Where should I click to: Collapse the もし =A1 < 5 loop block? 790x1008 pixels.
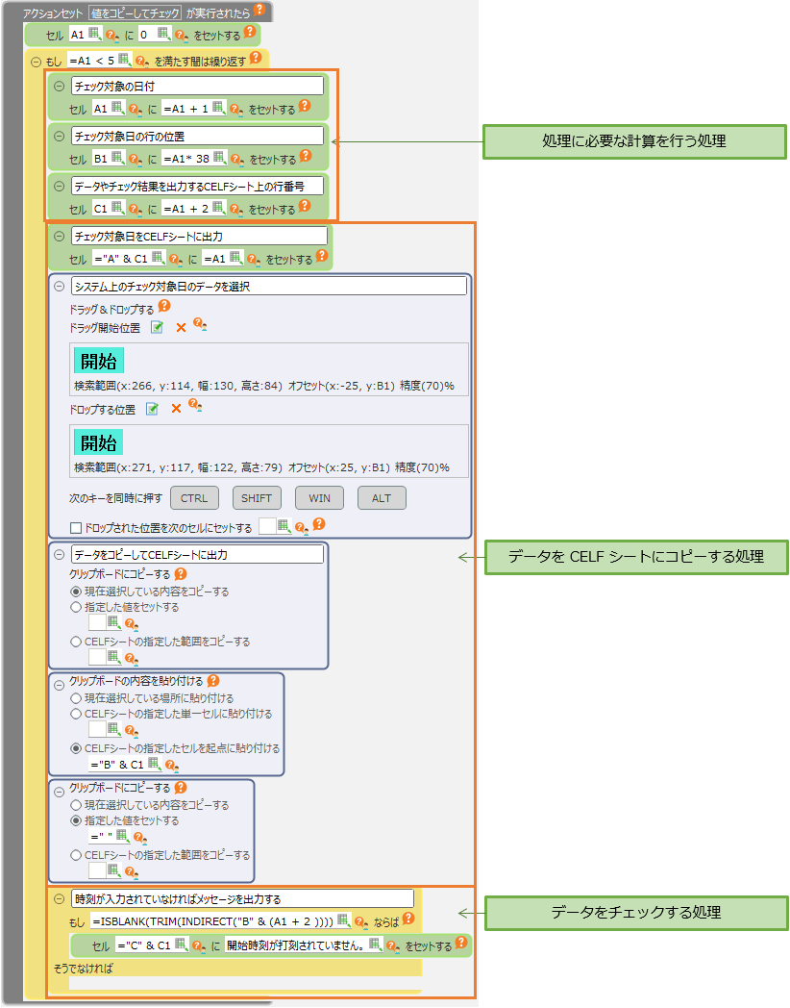(37, 60)
